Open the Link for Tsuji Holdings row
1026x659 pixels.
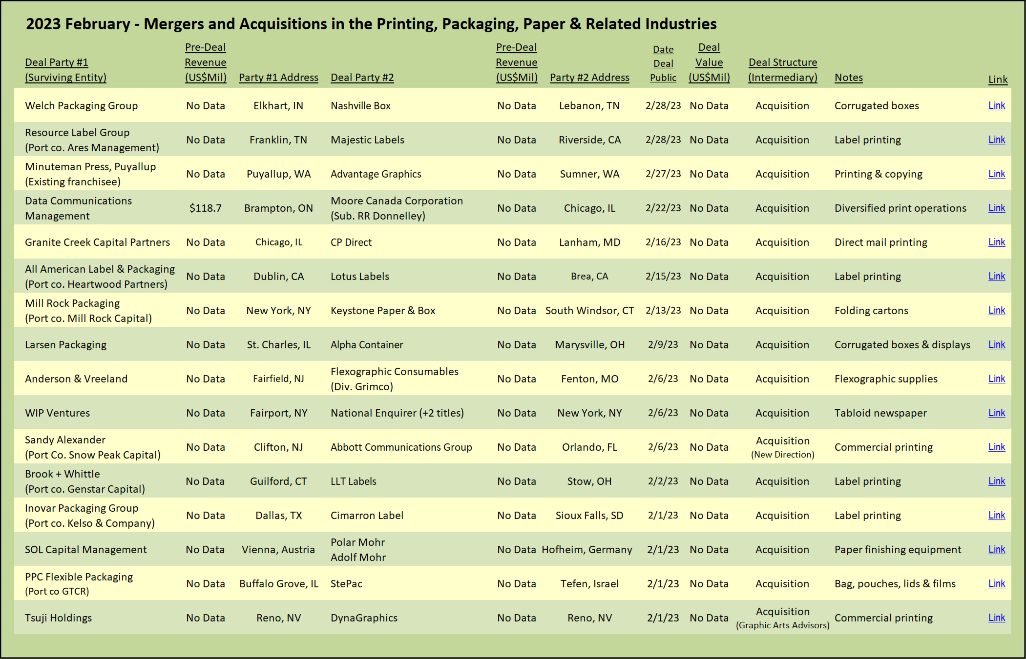coord(996,618)
